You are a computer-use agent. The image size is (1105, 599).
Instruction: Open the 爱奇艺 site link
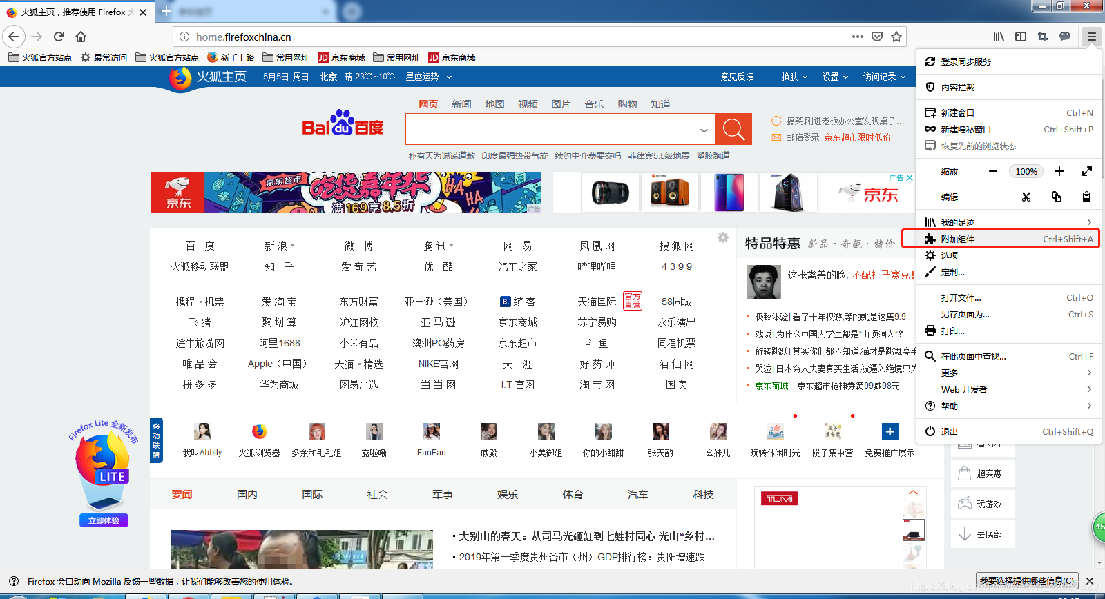pos(358,266)
